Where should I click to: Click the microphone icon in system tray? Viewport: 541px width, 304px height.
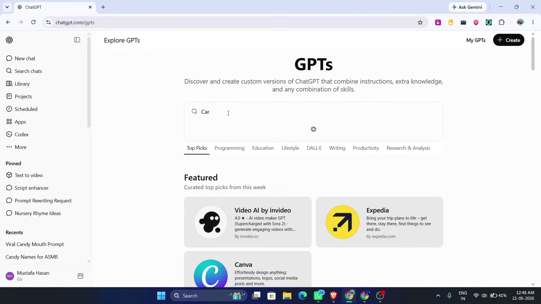click(x=449, y=296)
